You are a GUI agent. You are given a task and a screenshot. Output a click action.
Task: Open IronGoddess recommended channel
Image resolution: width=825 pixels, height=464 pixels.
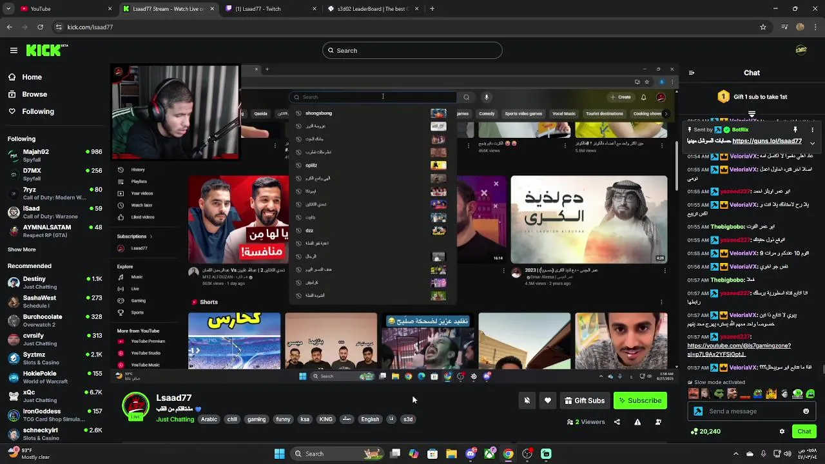point(54,414)
